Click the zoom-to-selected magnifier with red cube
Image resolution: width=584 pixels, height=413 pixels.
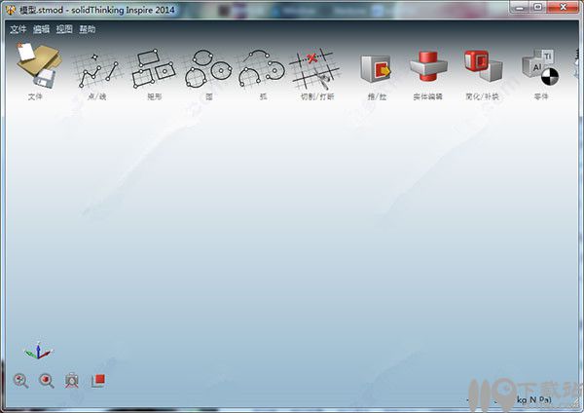[x=47, y=381]
